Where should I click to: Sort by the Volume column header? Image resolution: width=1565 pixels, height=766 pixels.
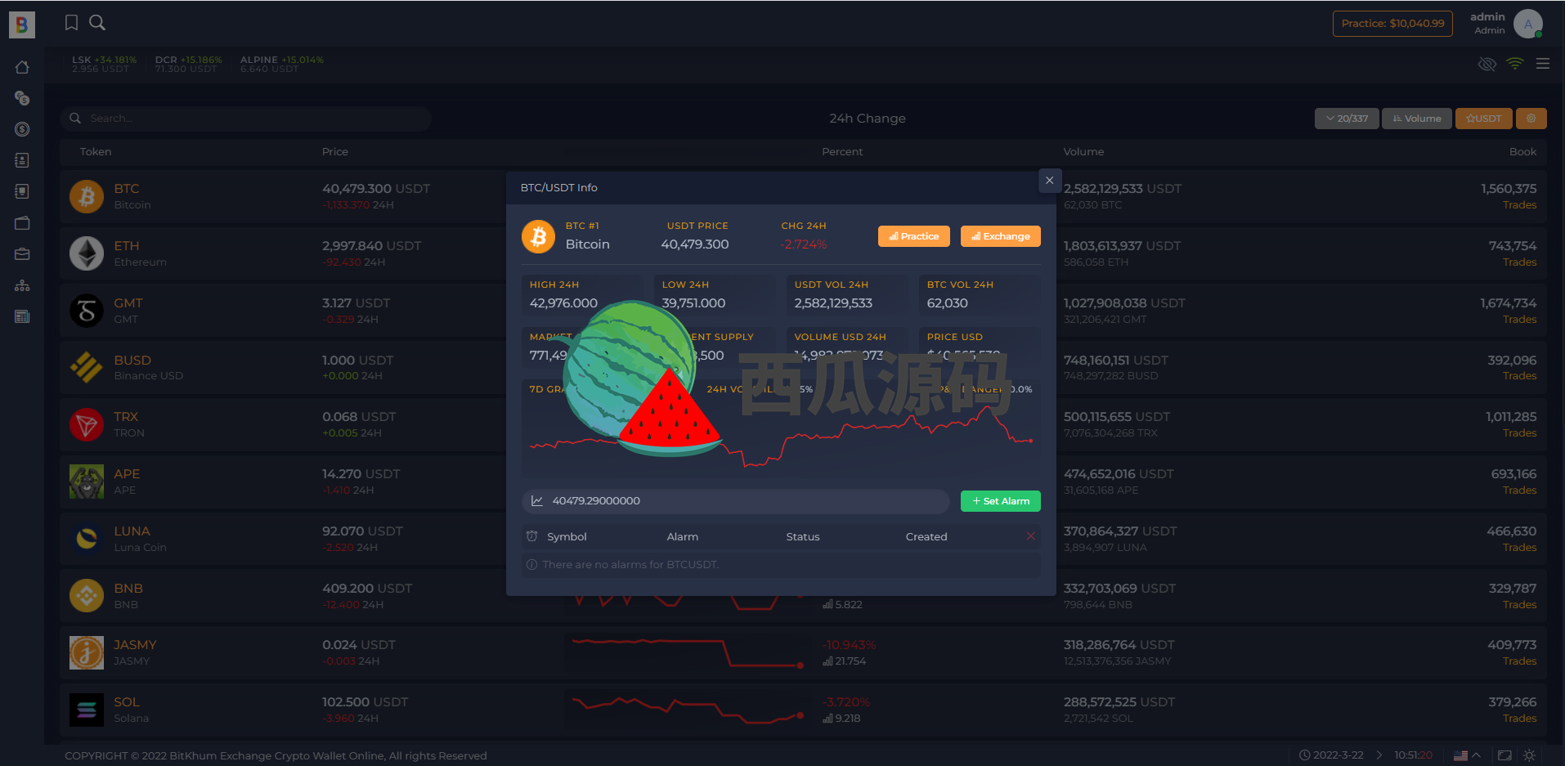(1083, 152)
